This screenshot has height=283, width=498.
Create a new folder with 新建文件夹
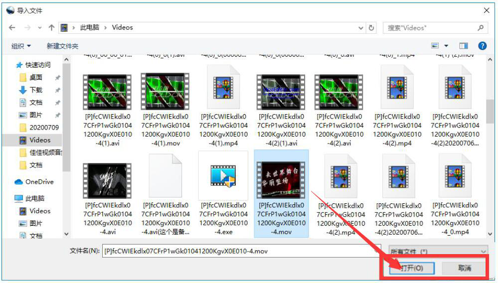[62, 46]
